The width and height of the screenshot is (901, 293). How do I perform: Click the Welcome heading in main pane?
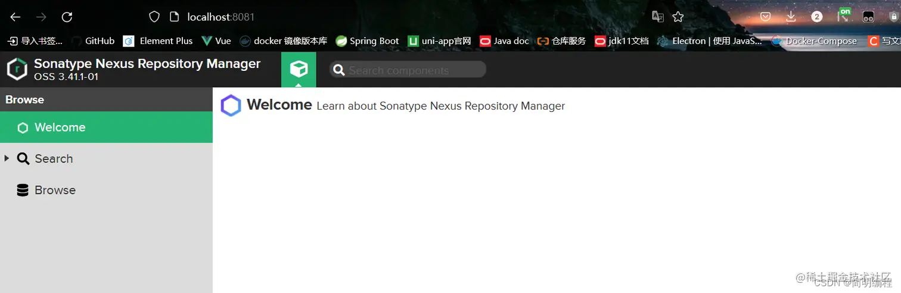coord(279,105)
